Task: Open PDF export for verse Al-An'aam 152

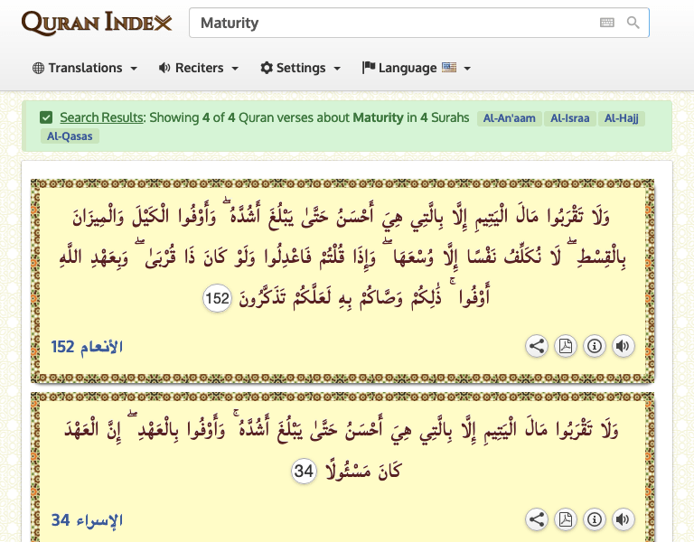Action: [x=565, y=346]
